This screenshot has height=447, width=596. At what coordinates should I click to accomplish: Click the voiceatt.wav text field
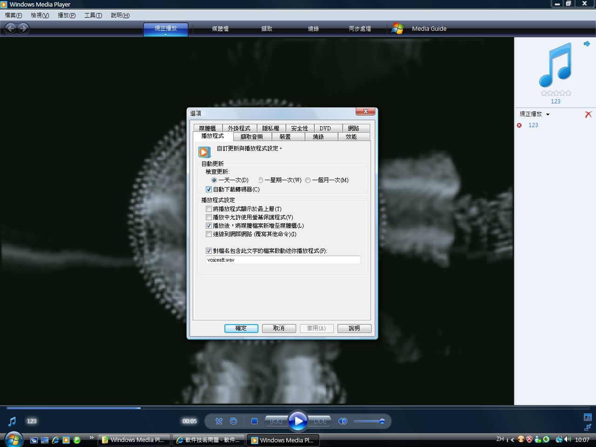click(283, 260)
